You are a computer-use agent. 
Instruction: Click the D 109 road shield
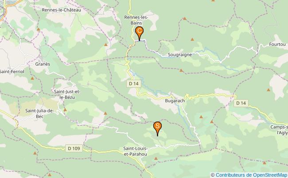(74, 148)
